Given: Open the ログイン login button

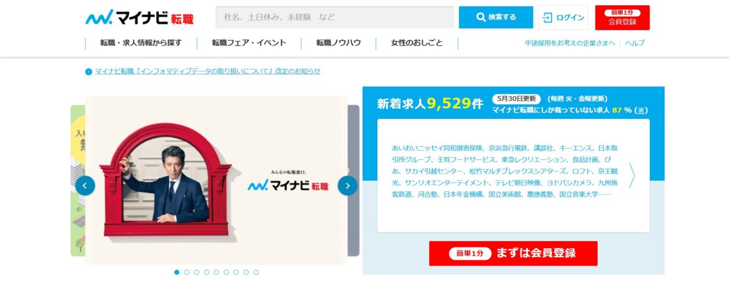Looking at the screenshot, I should click(x=563, y=17).
